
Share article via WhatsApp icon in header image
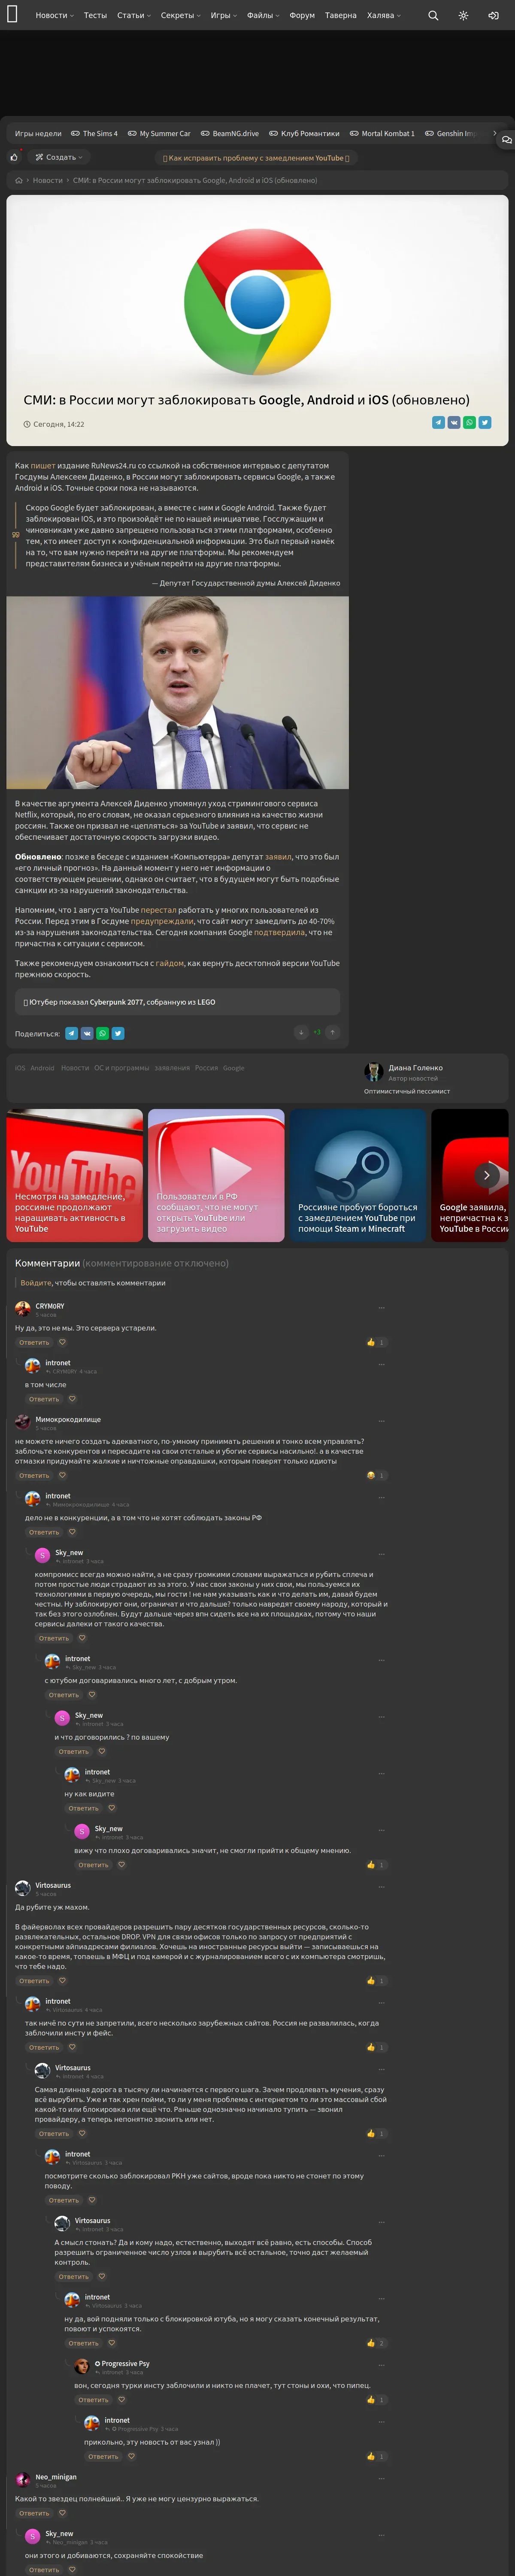[x=469, y=423]
